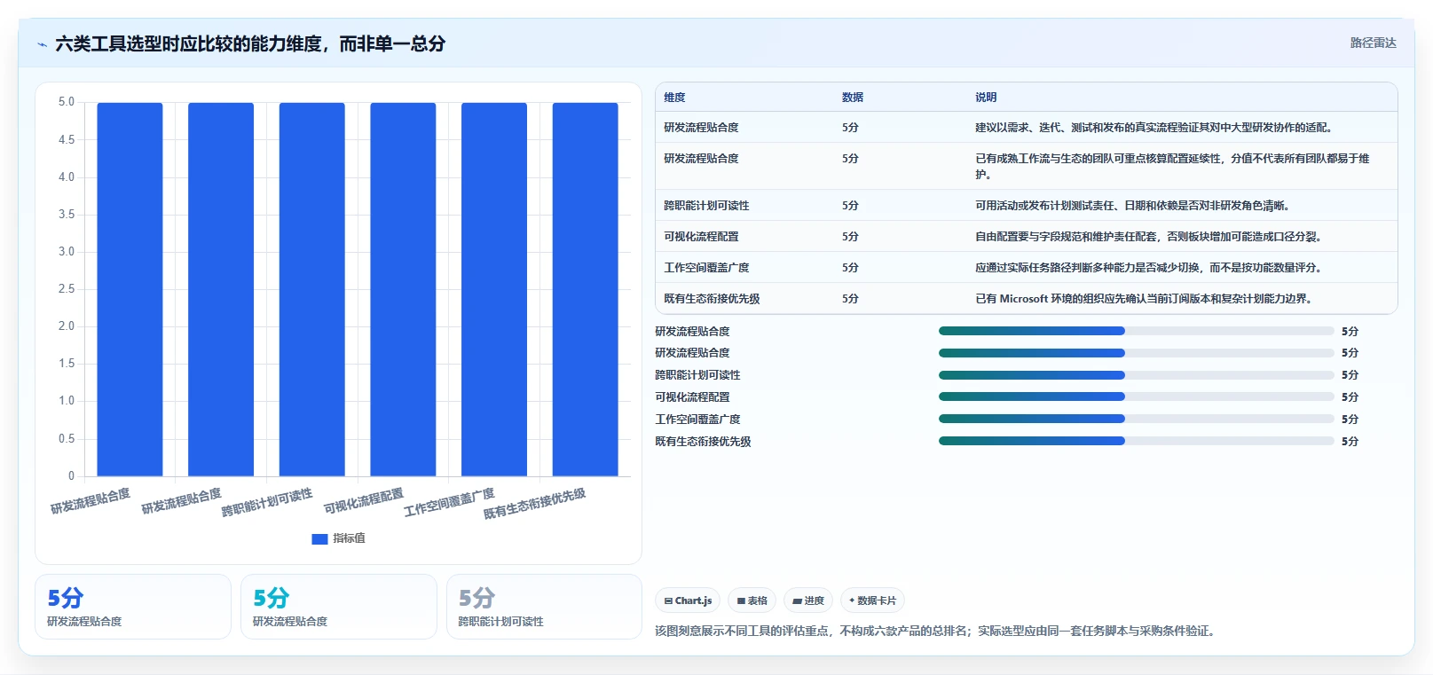Click the description mentioning Microsoft 环境

[1144, 299]
